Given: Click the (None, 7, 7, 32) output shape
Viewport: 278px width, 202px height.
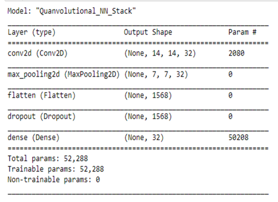Looking at the screenshot, I should pos(156,75).
